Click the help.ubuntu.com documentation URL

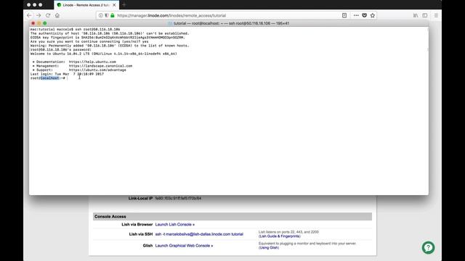[92, 62]
